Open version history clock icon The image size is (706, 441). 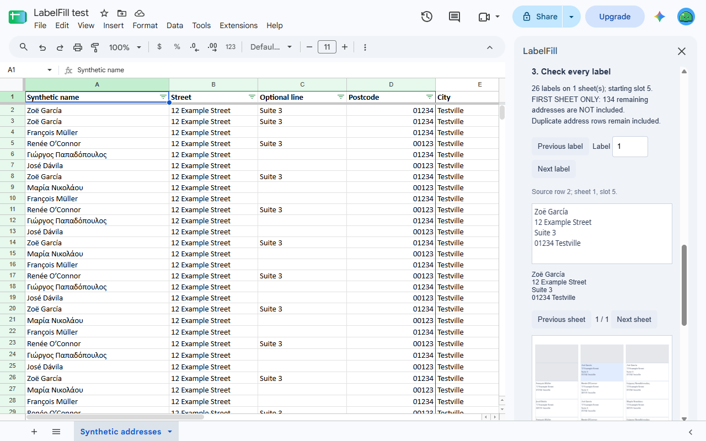click(x=426, y=17)
